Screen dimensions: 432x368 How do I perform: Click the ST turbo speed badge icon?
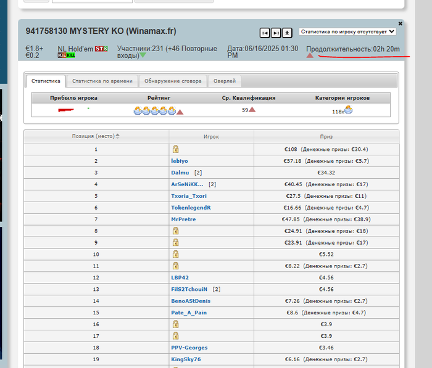click(x=101, y=49)
